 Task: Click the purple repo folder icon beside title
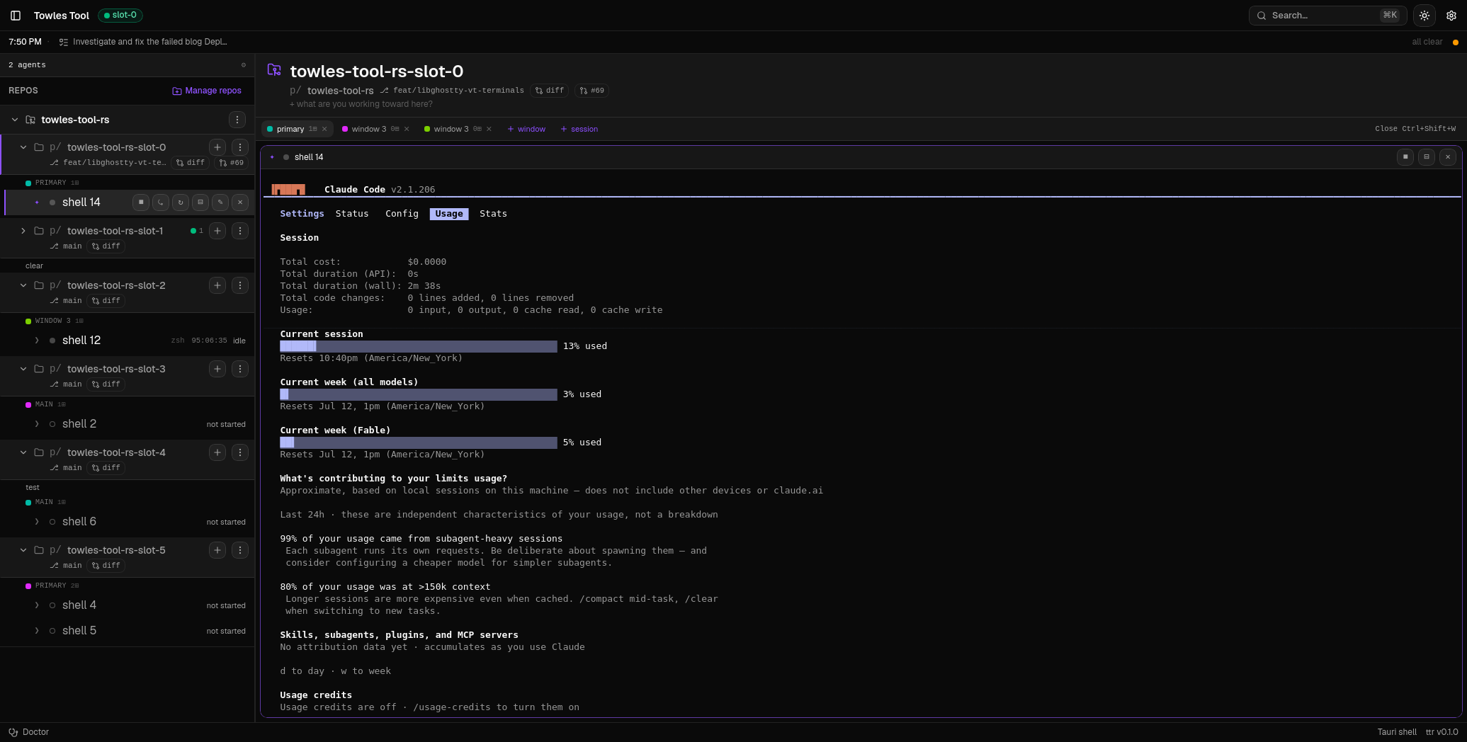(x=274, y=70)
